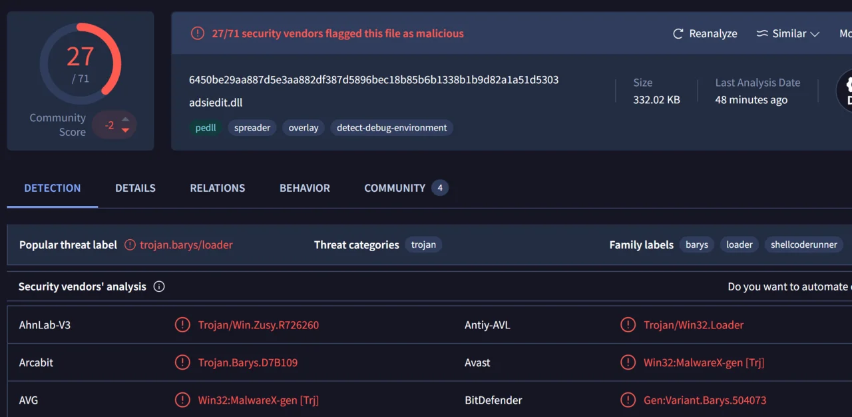This screenshot has width=852, height=417.
Task: Click the Reanalyze refresh icon
Action: click(678, 33)
